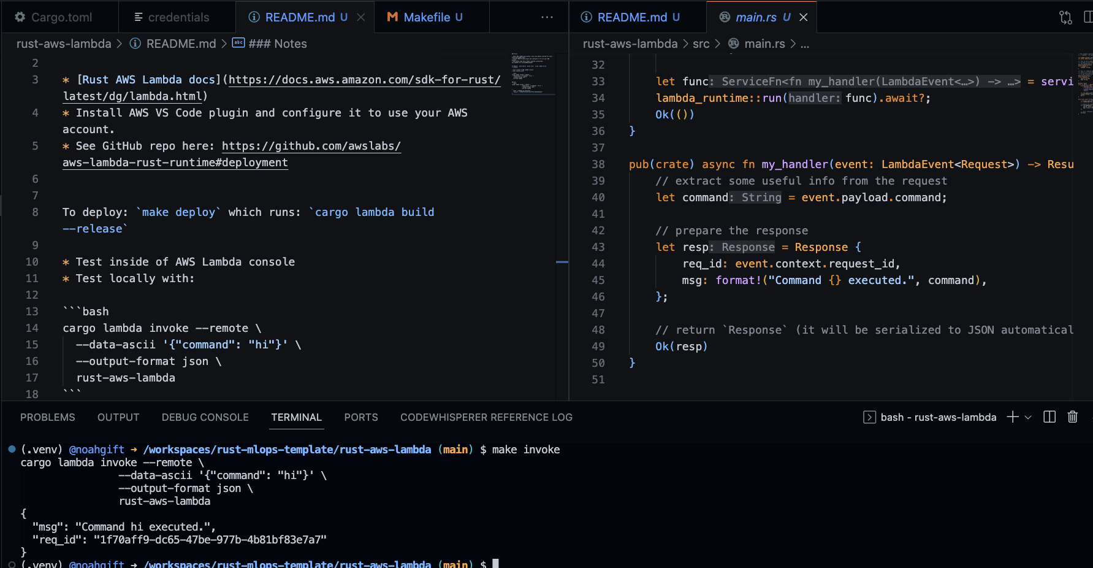Select the main.rs tab
The image size is (1093, 568).
pos(762,17)
